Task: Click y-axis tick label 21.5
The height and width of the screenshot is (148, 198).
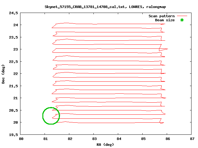Action: 13,86
